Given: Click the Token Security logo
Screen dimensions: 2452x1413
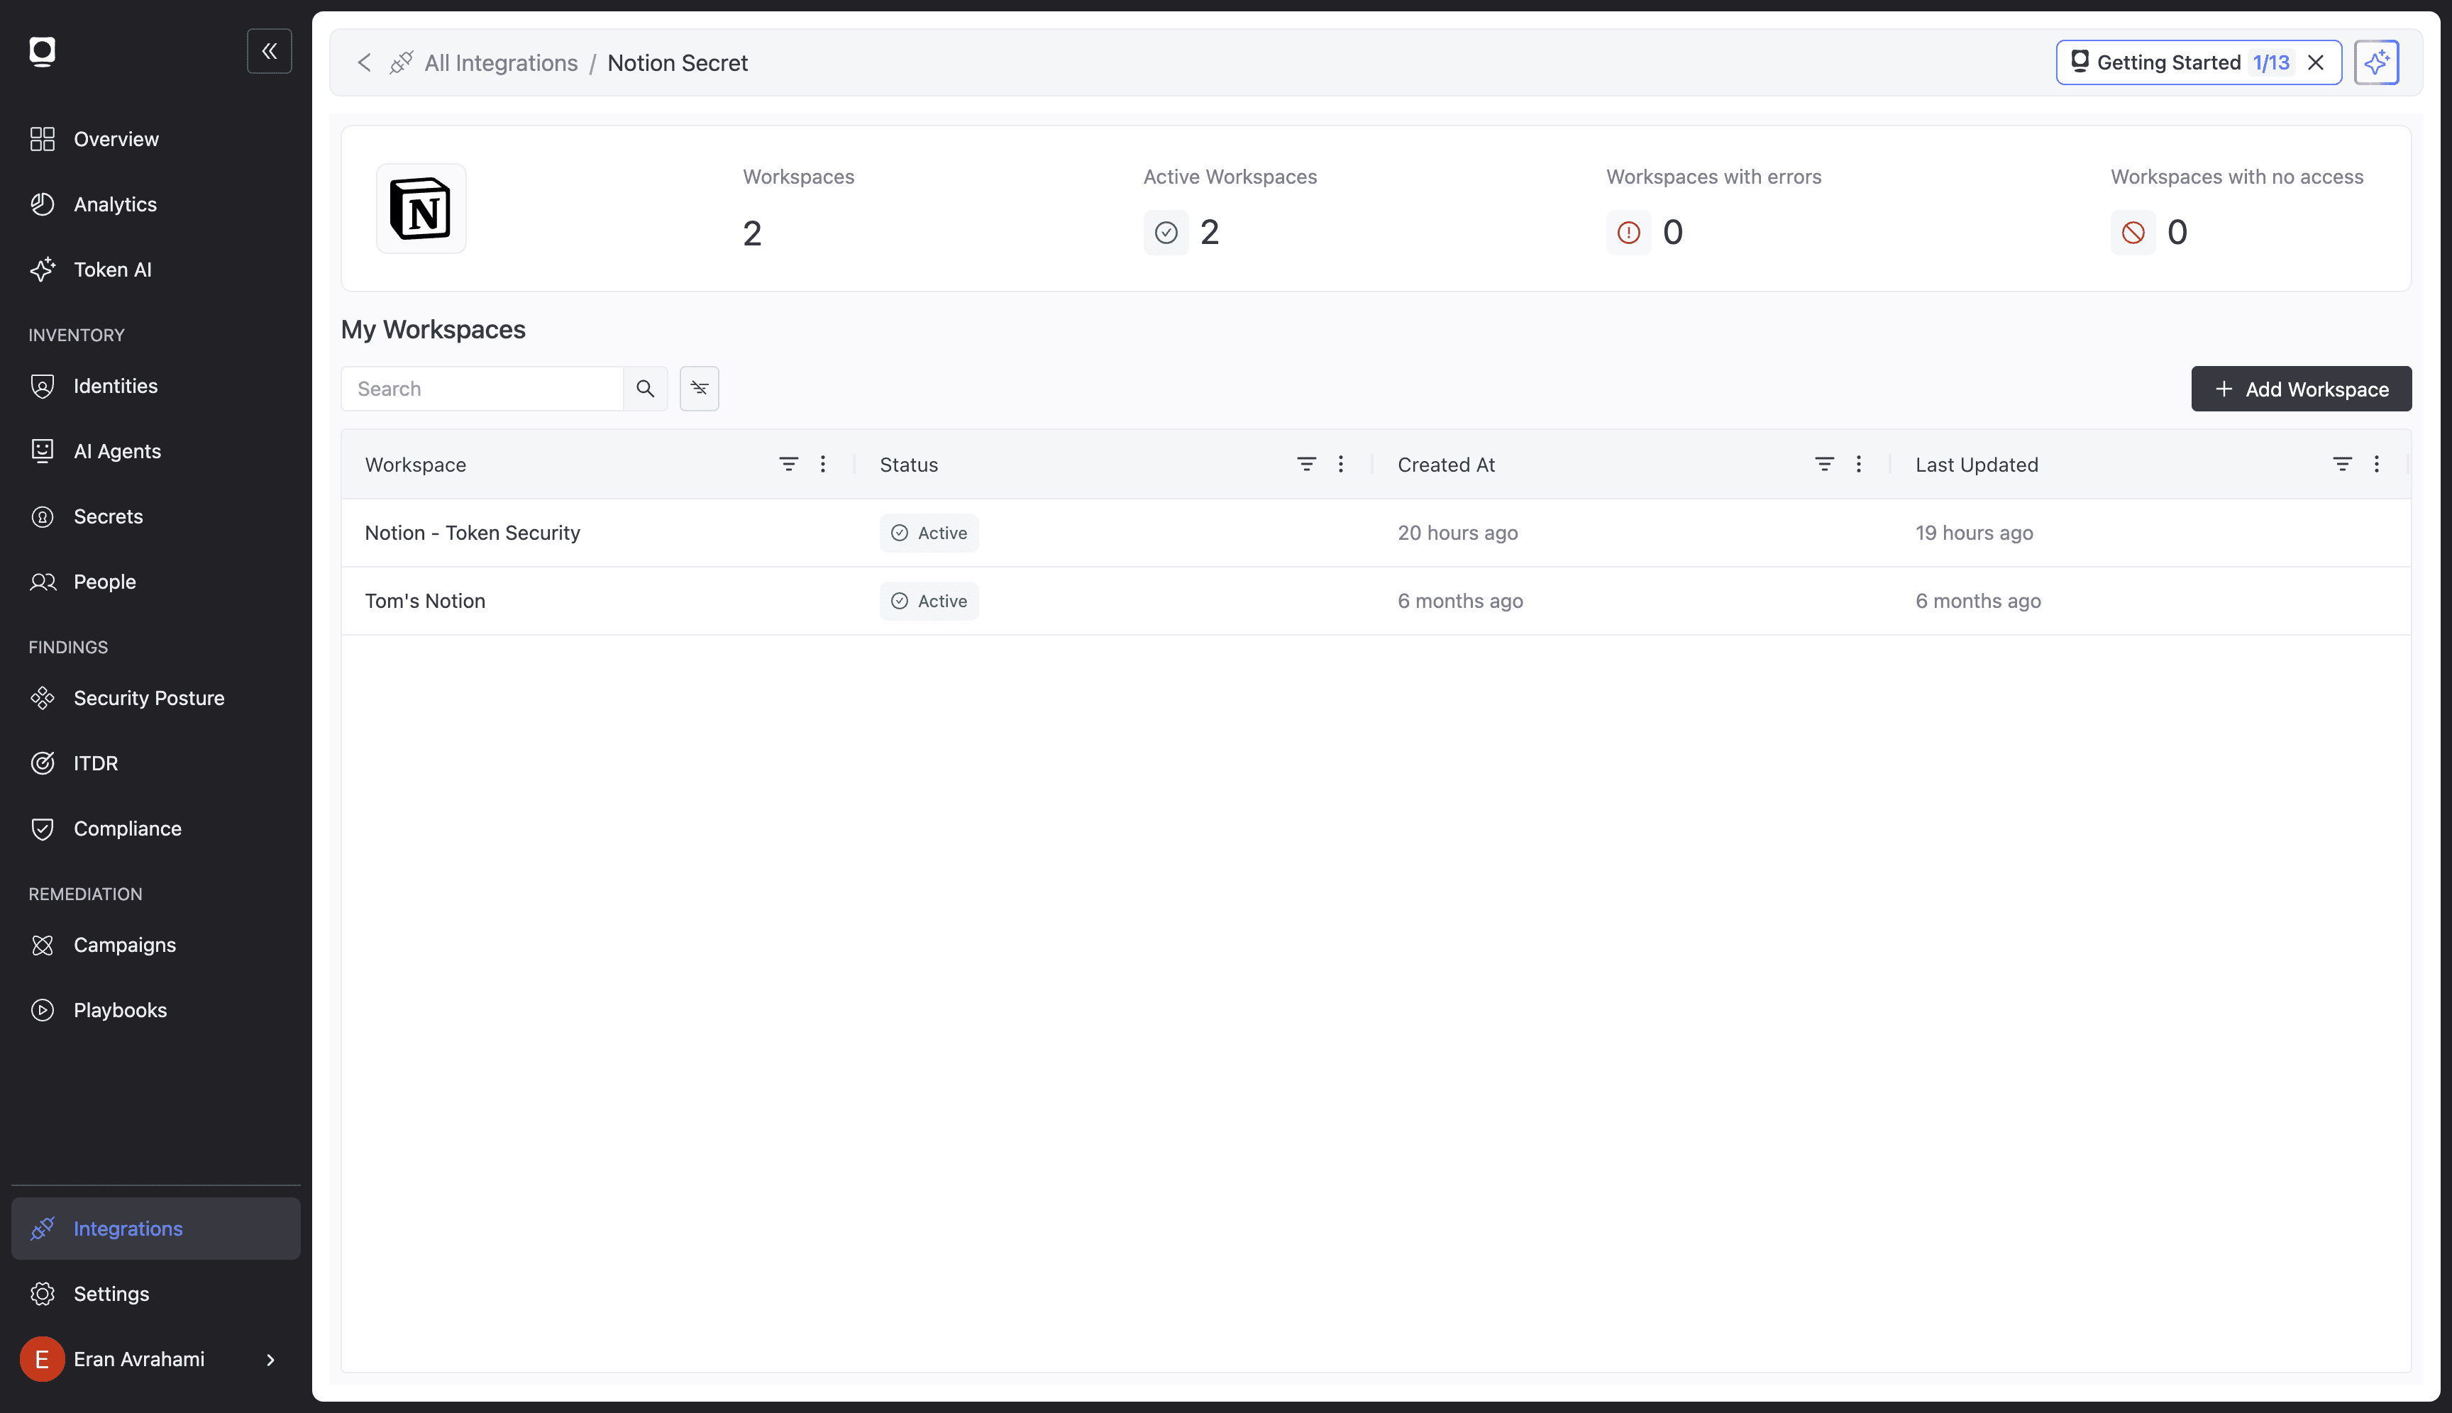Looking at the screenshot, I should (x=42, y=50).
